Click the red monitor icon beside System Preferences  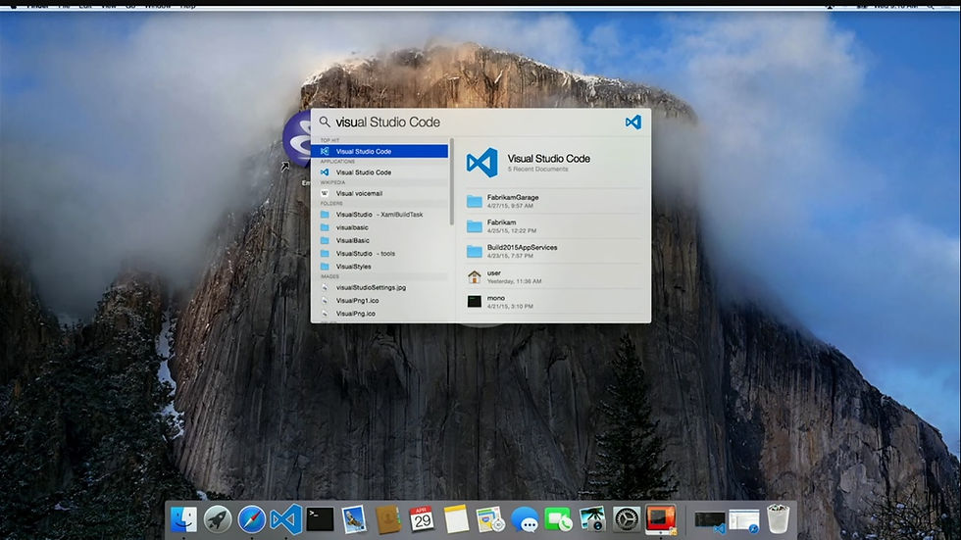[x=661, y=519]
